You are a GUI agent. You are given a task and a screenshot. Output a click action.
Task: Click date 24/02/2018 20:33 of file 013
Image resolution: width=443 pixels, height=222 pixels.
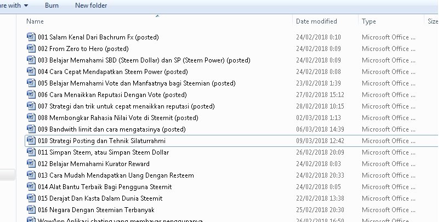(320, 175)
